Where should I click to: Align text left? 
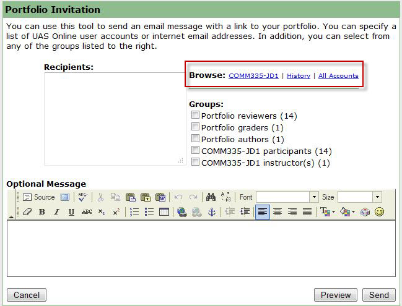click(x=263, y=212)
